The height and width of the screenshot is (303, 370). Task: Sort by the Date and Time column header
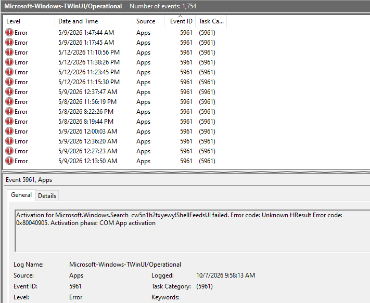[x=94, y=21]
